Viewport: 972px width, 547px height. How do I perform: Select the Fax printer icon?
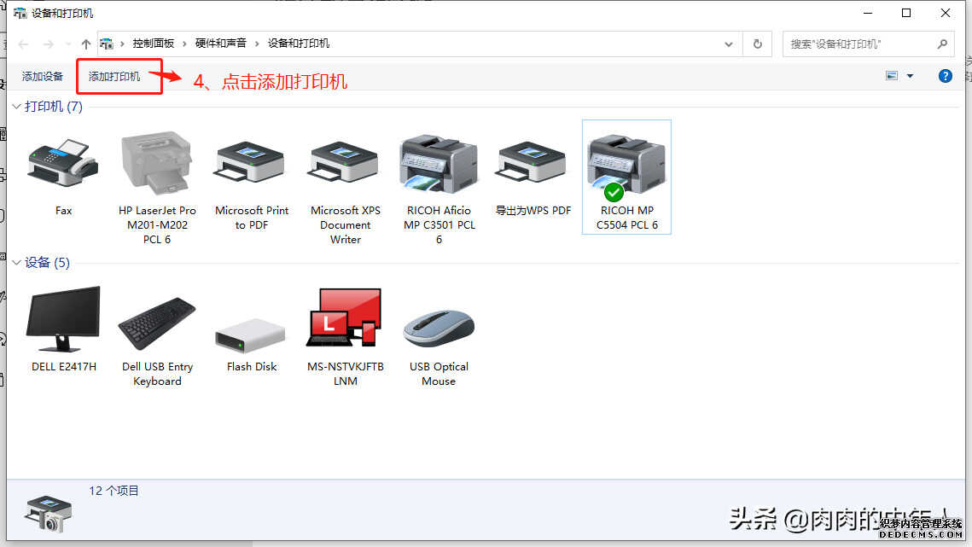coord(62,162)
